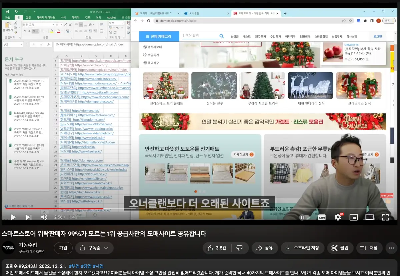Image resolution: width=400 pixels, height=276 pixels.
Task: Click the 크리스마스 트리 풀세트 thumbnail
Action: pyautogui.click(x=166, y=86)
